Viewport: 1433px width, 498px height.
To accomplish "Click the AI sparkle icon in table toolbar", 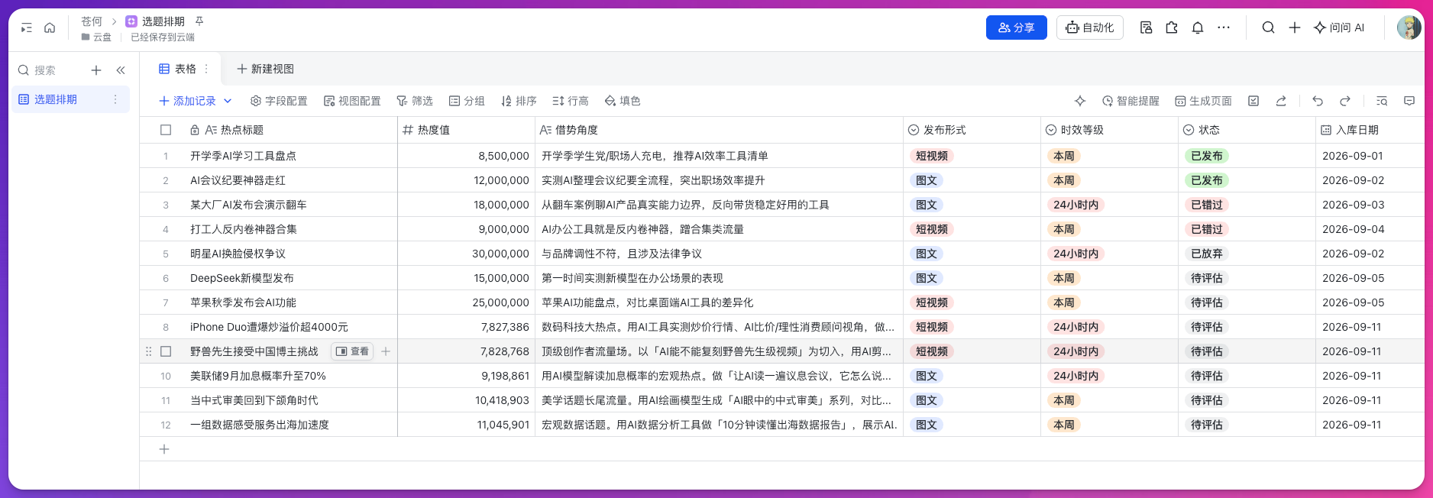I will [1080, 101].
